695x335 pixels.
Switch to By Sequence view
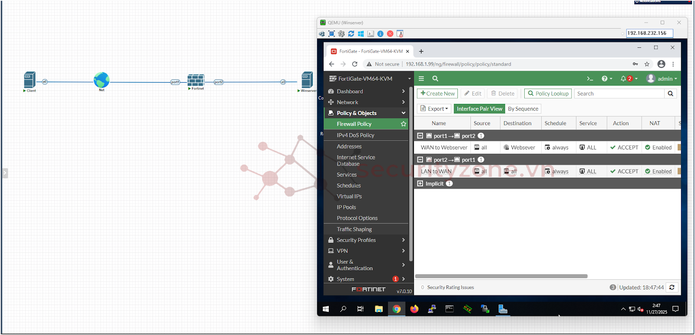click(523, 109)
